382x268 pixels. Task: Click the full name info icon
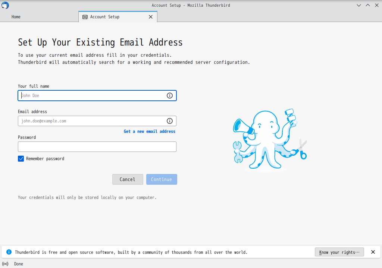pyautogui.click(x=170, y=96)
